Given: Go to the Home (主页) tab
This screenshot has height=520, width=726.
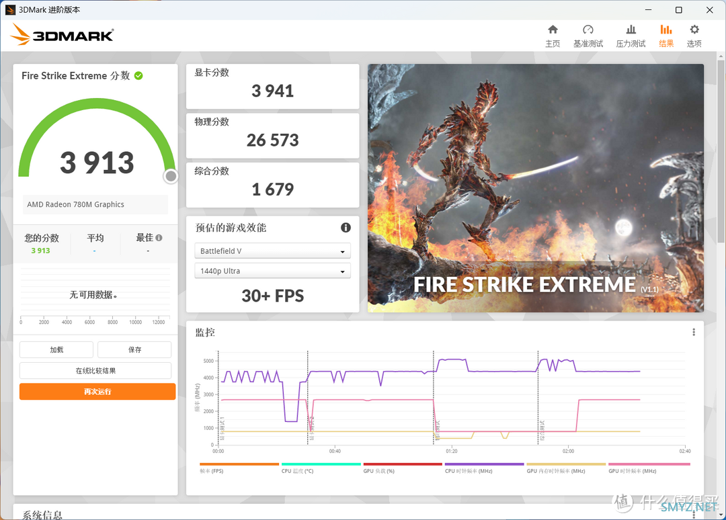Looking at the screenshot, I should (553, 36).
